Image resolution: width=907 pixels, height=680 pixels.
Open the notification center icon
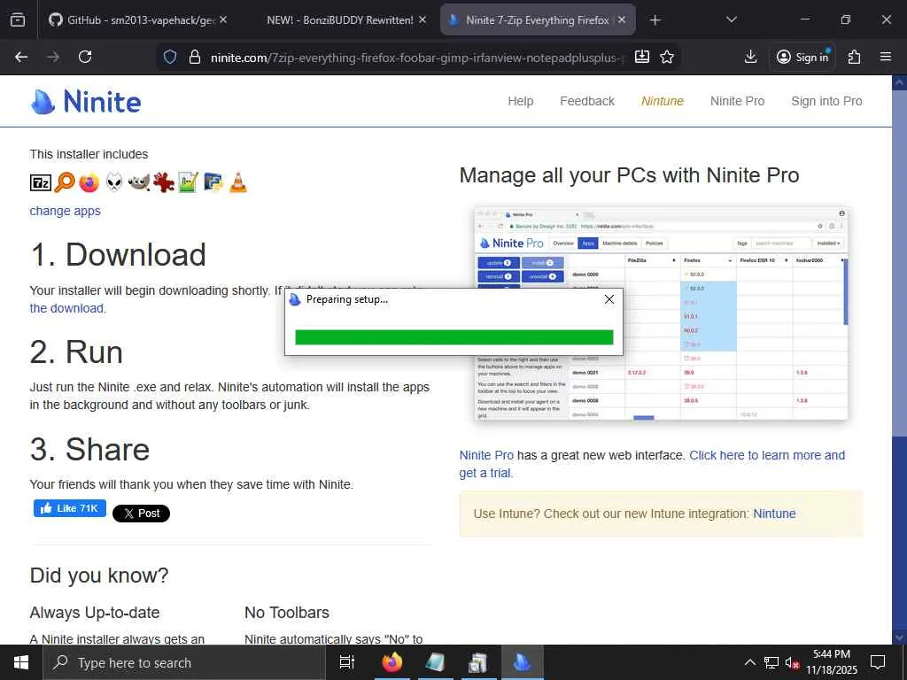(x=878, y=662)
